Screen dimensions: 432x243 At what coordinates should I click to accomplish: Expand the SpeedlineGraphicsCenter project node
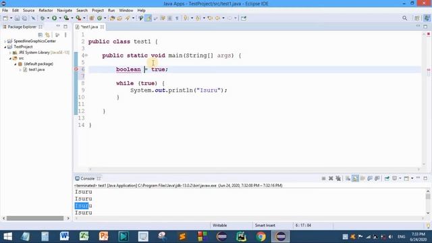tap(5, 41)
